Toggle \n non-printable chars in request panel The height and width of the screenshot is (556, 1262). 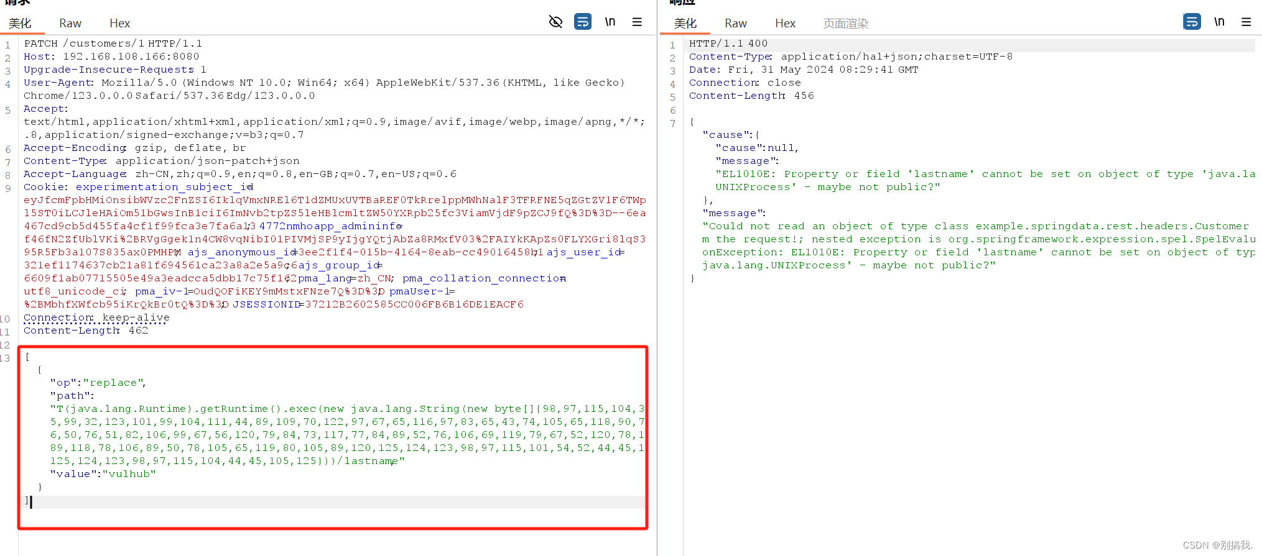(610, 22)
